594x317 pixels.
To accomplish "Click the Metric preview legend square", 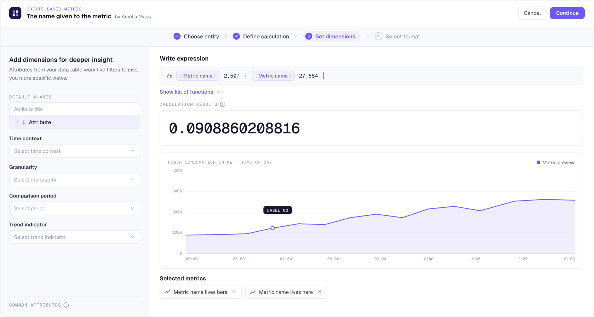I will click(538, 163).
